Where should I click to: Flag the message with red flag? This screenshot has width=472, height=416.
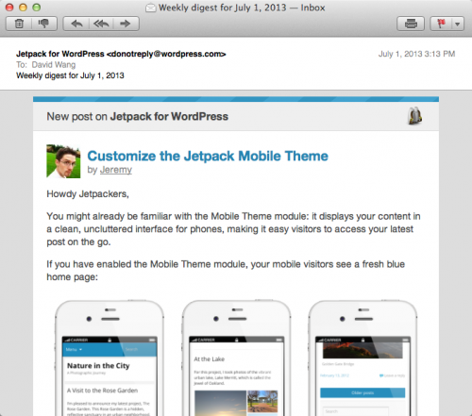[441, 24]
